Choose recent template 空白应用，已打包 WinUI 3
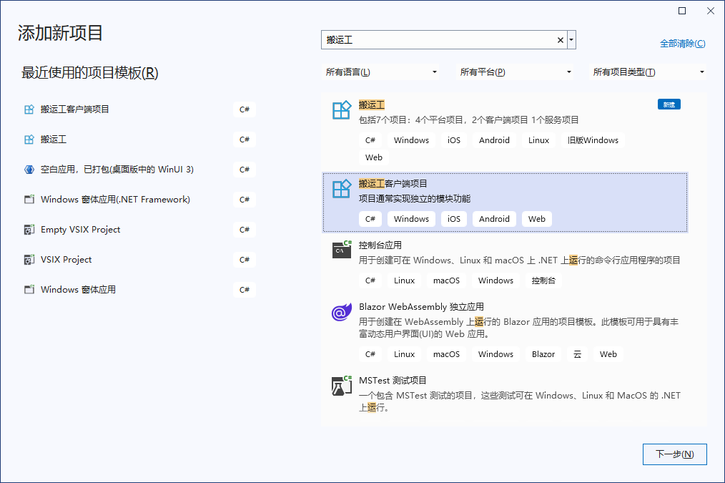The image size is (725, 483). click(x=117, y=170)
